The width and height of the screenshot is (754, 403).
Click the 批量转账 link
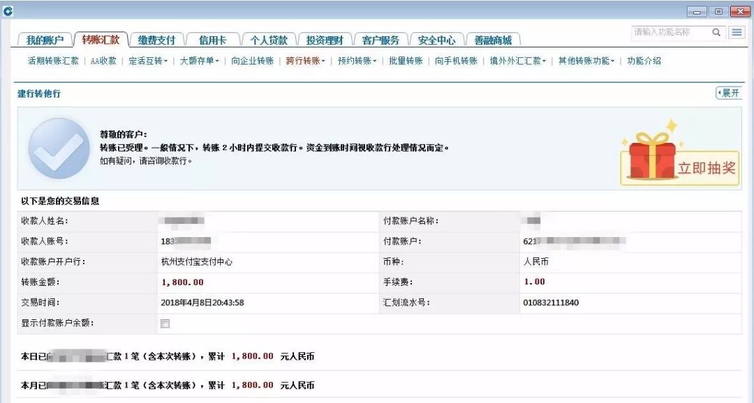(x=406, y=61)
